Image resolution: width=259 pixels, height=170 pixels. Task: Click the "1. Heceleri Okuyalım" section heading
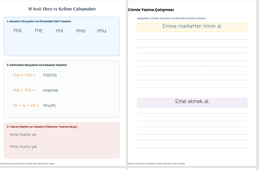click(39, 21)
